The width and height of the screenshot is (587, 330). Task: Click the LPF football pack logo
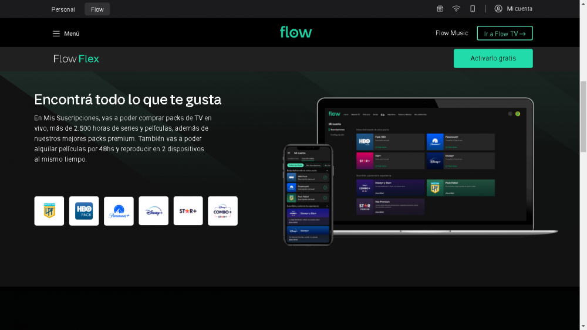coord(49,211)
